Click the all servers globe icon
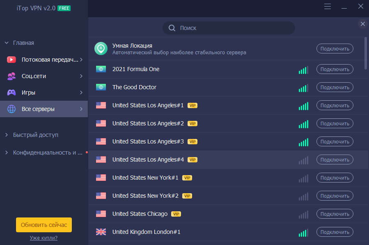 [x=11, y=109]
